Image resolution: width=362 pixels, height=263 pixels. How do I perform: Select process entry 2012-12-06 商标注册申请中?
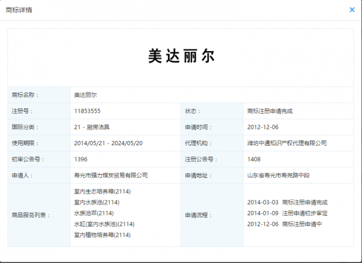(x=284, y=224)
